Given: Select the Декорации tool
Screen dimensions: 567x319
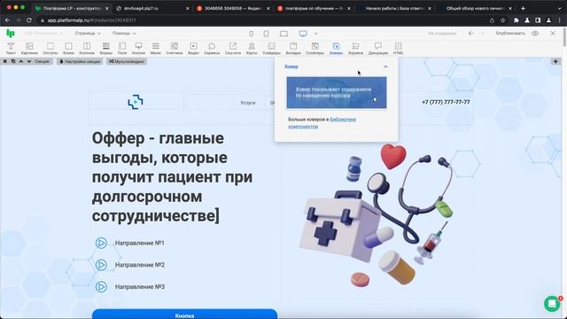Looking at the screenshot, I should point(378,48).
